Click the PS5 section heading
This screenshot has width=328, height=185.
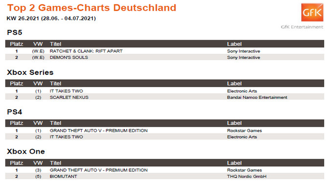14,32
